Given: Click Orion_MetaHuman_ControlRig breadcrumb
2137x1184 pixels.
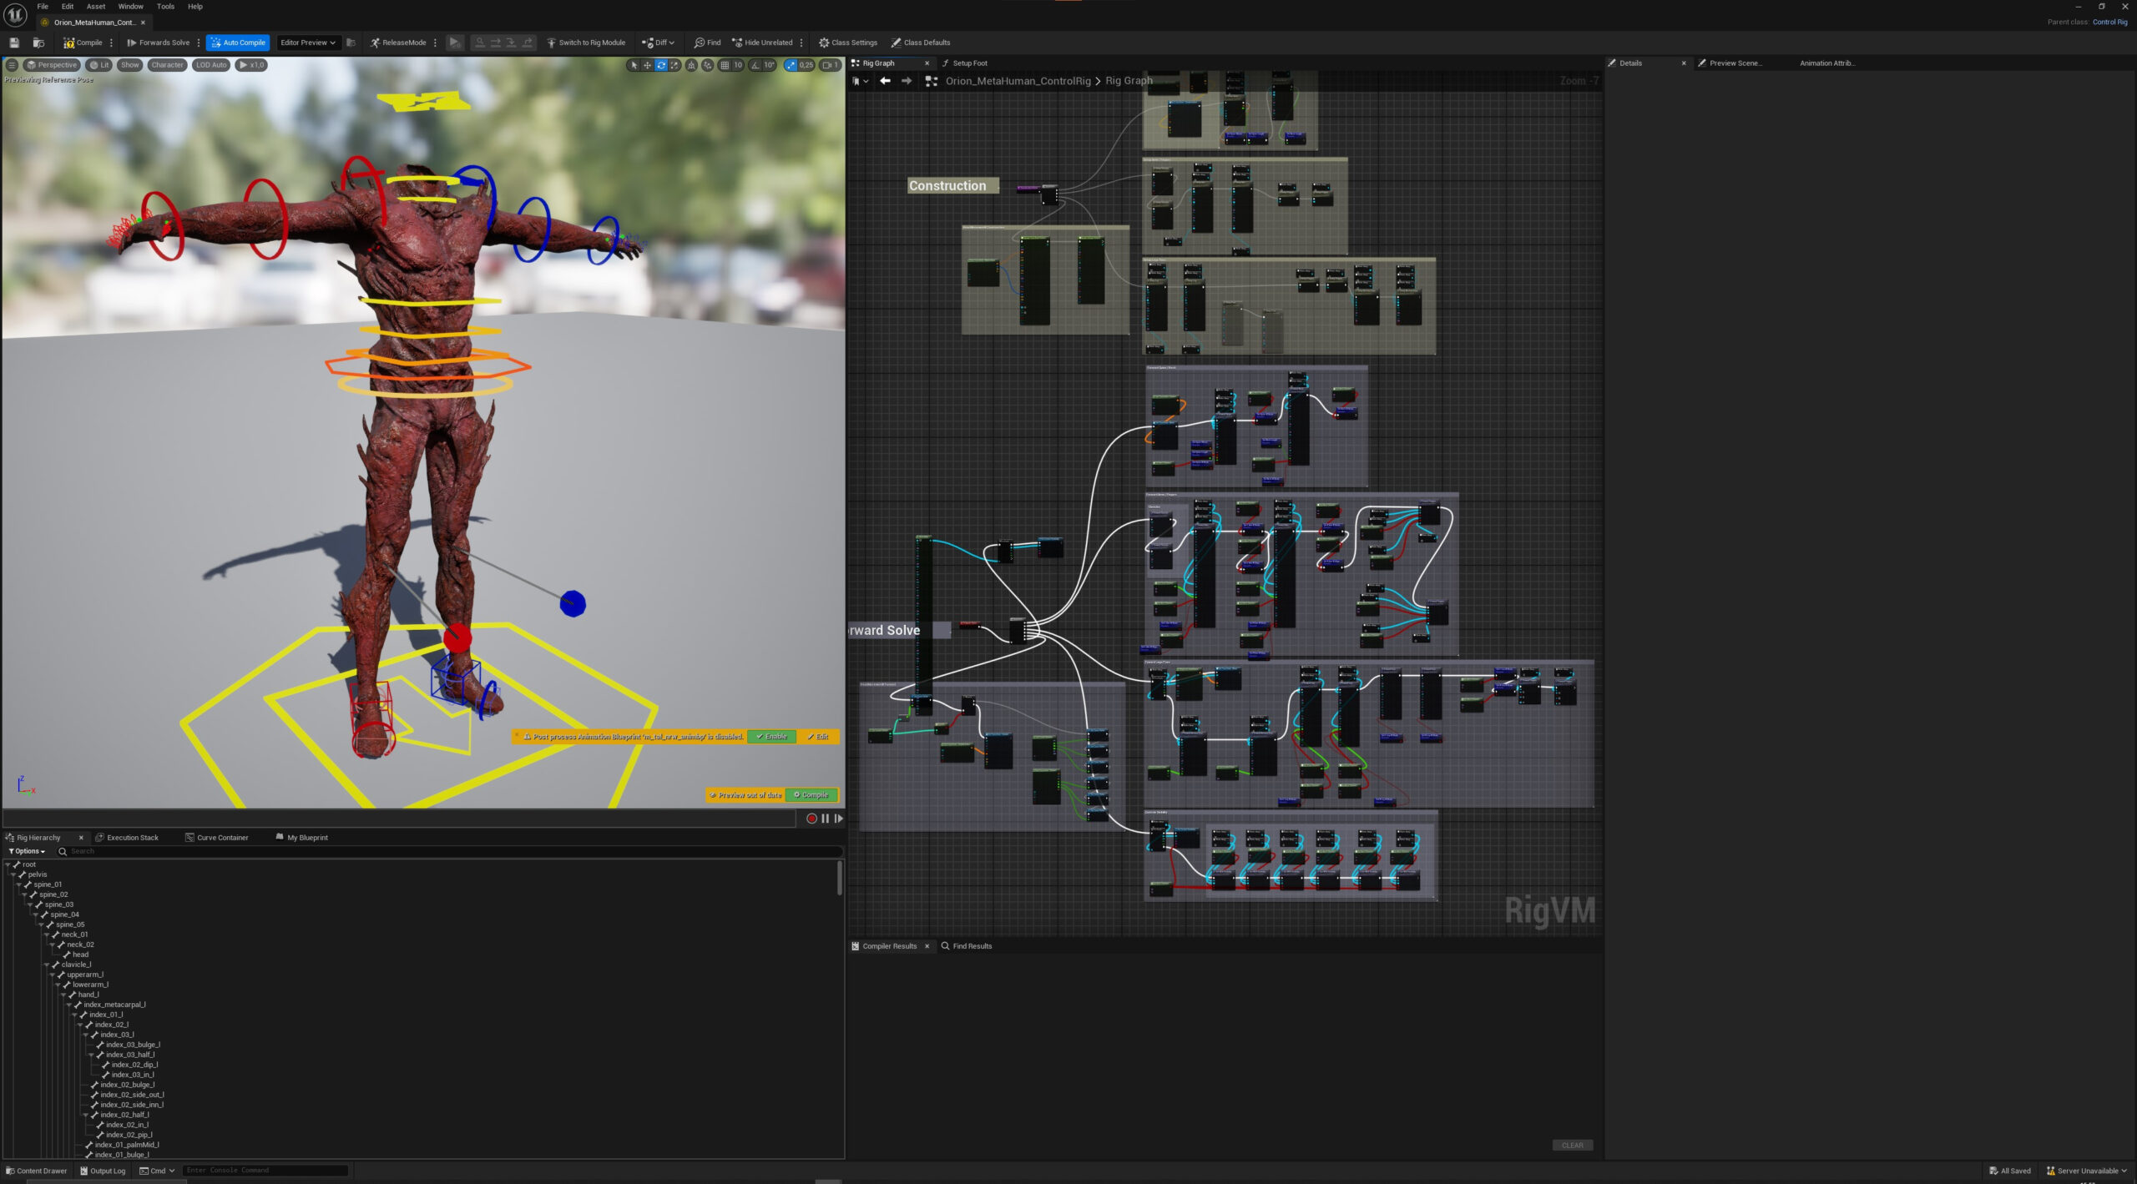Looking at the screenshot, I should (1018, 81).
